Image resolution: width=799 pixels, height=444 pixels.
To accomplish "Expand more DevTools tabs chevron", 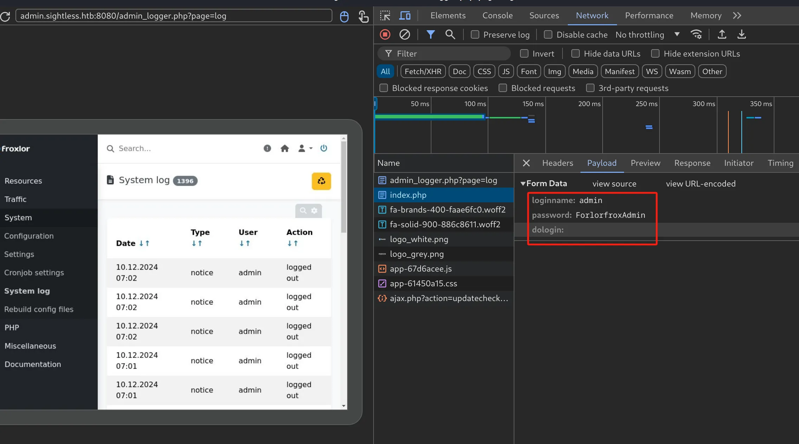I will click(737, 15).
